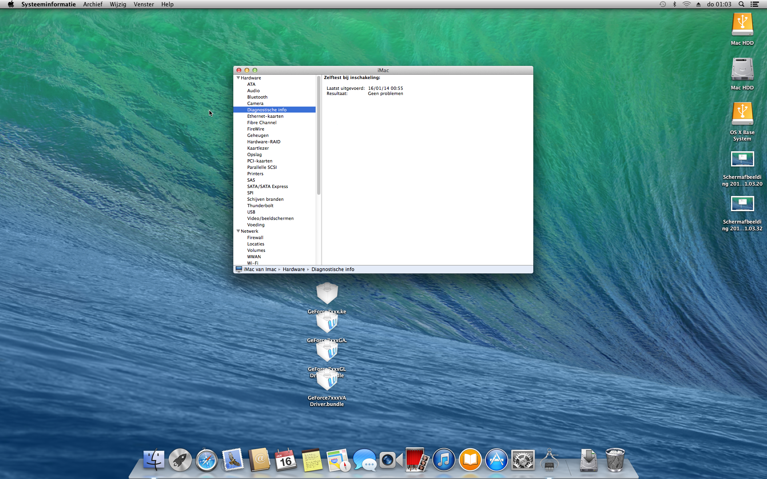Image resolution: width=767 pixels, height=479 pixels.
Task: Open Messages speech bubble in dock
Action: (x=365, y=460)
